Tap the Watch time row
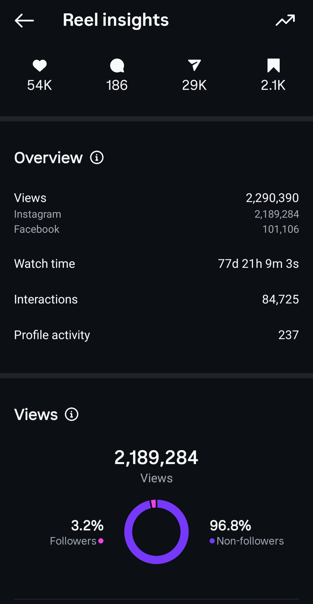This screenshot has height=604, width=313. click(156, 264)
